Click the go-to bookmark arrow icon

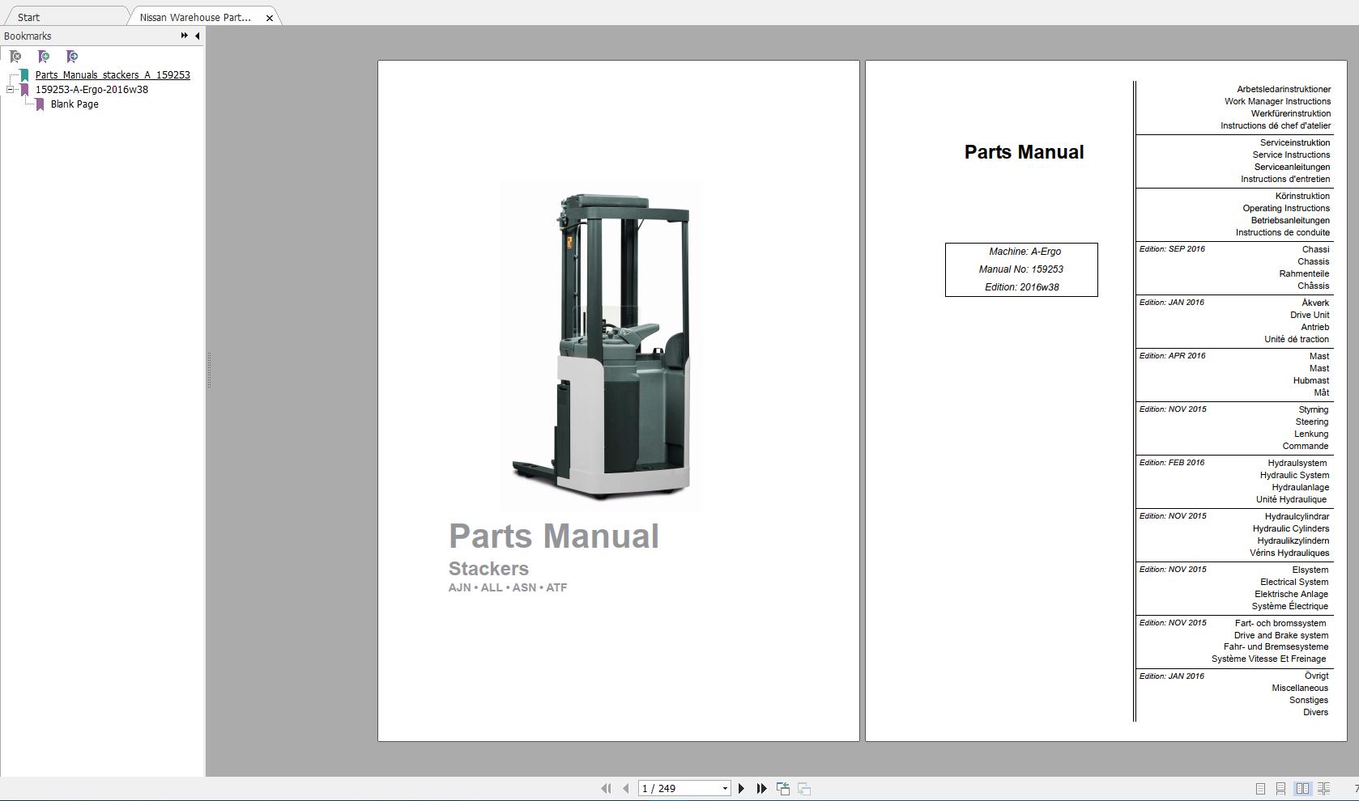[x=72, y=57]
